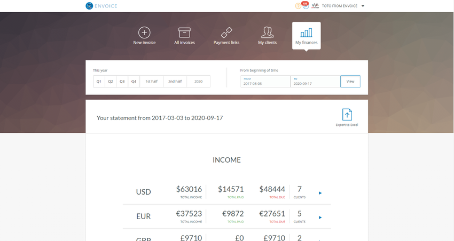The width and height of the screenshot is (454, 241).
Task: Click the INCOME heading
Action: point(226,160)
